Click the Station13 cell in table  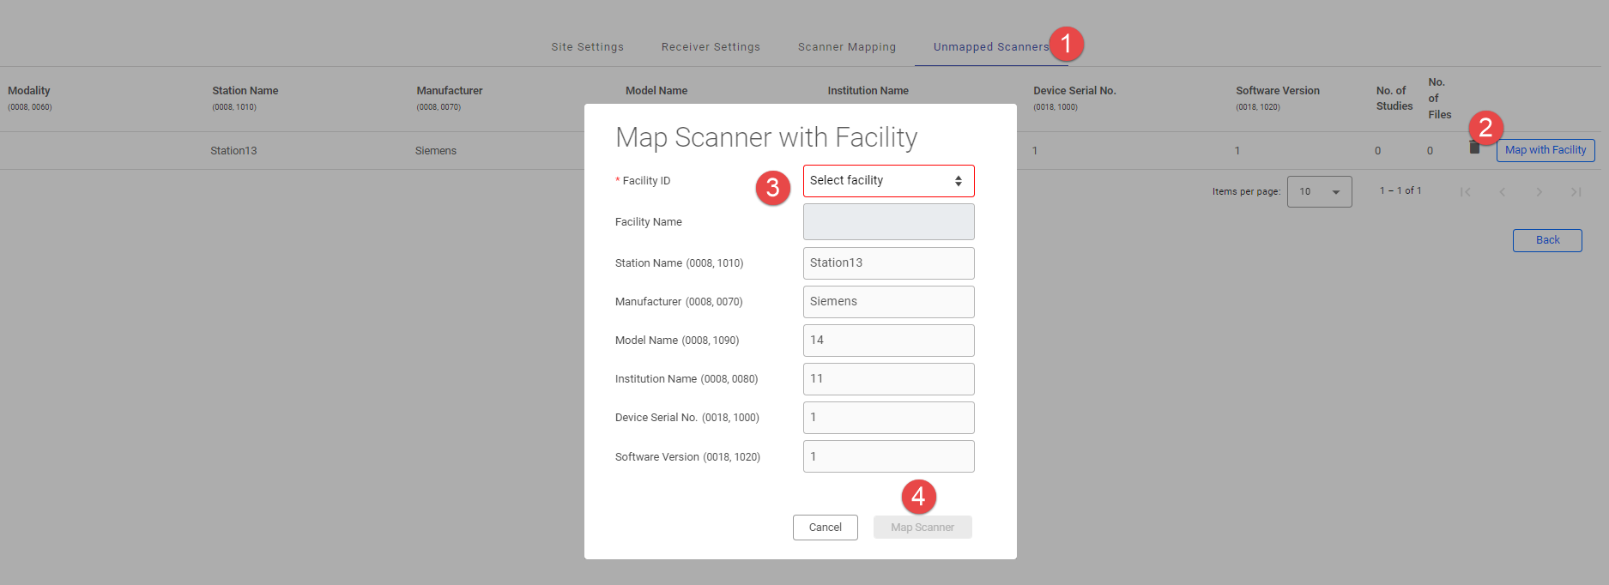[233, 151]
